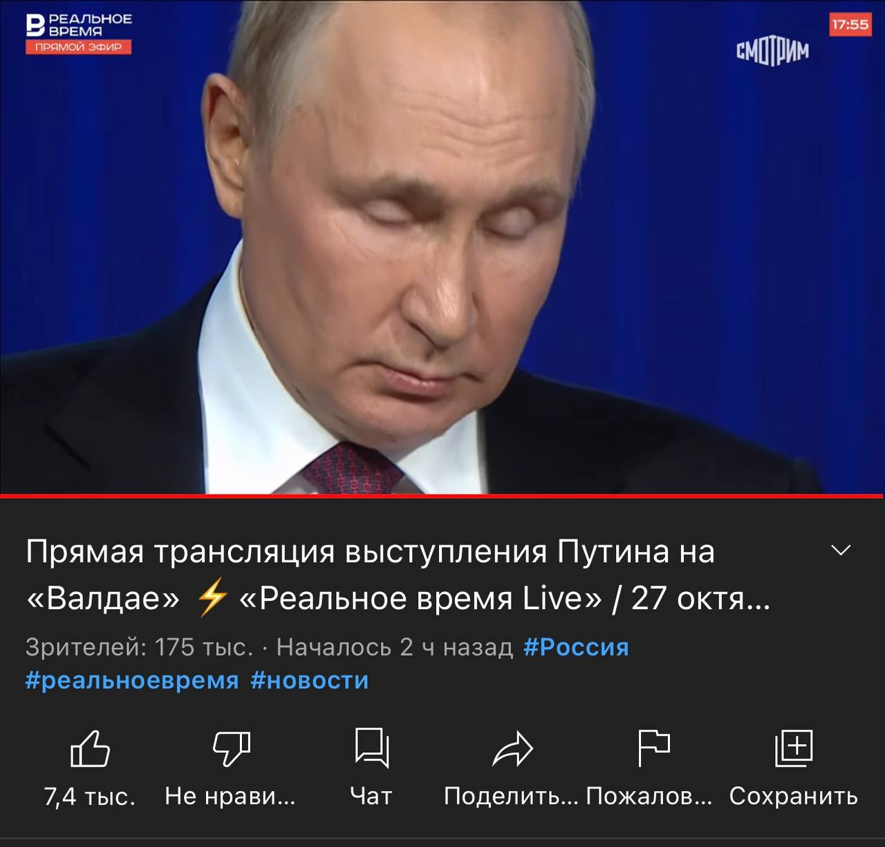Tap the thumbs-down dislike icon
Image resolution: width=885 pixels, height=847 pixels.
(x=231, y=749)
